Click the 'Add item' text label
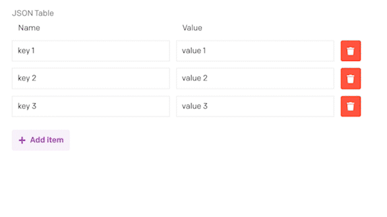The image size is (387, 217). tap(47, 140)
